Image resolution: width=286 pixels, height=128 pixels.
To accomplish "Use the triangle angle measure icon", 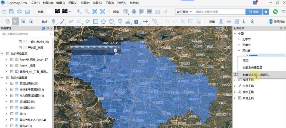I will click(252, 21).
